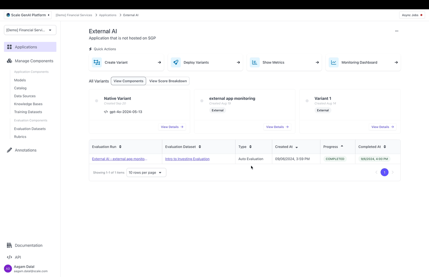Sort by Evaluation Dataset column
Screen dimensions: 429x277
200,147
